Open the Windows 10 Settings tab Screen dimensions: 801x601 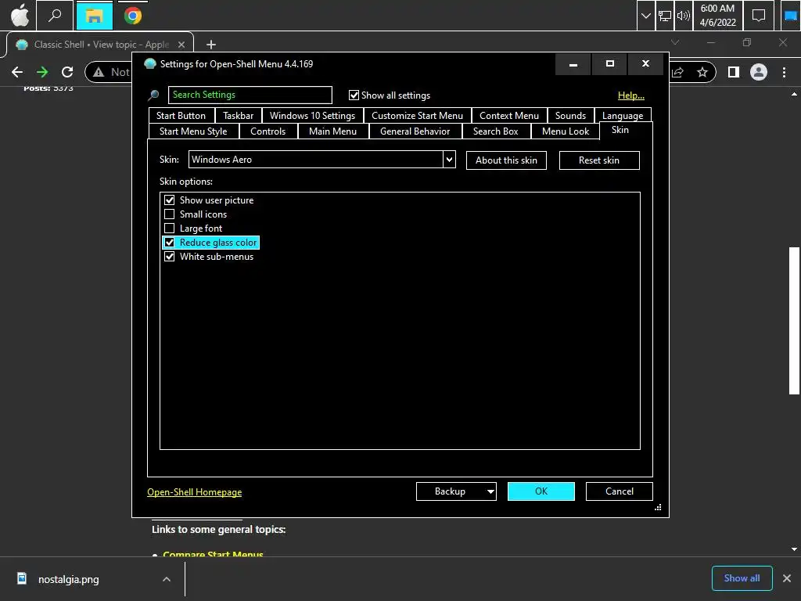pos(312,116)
